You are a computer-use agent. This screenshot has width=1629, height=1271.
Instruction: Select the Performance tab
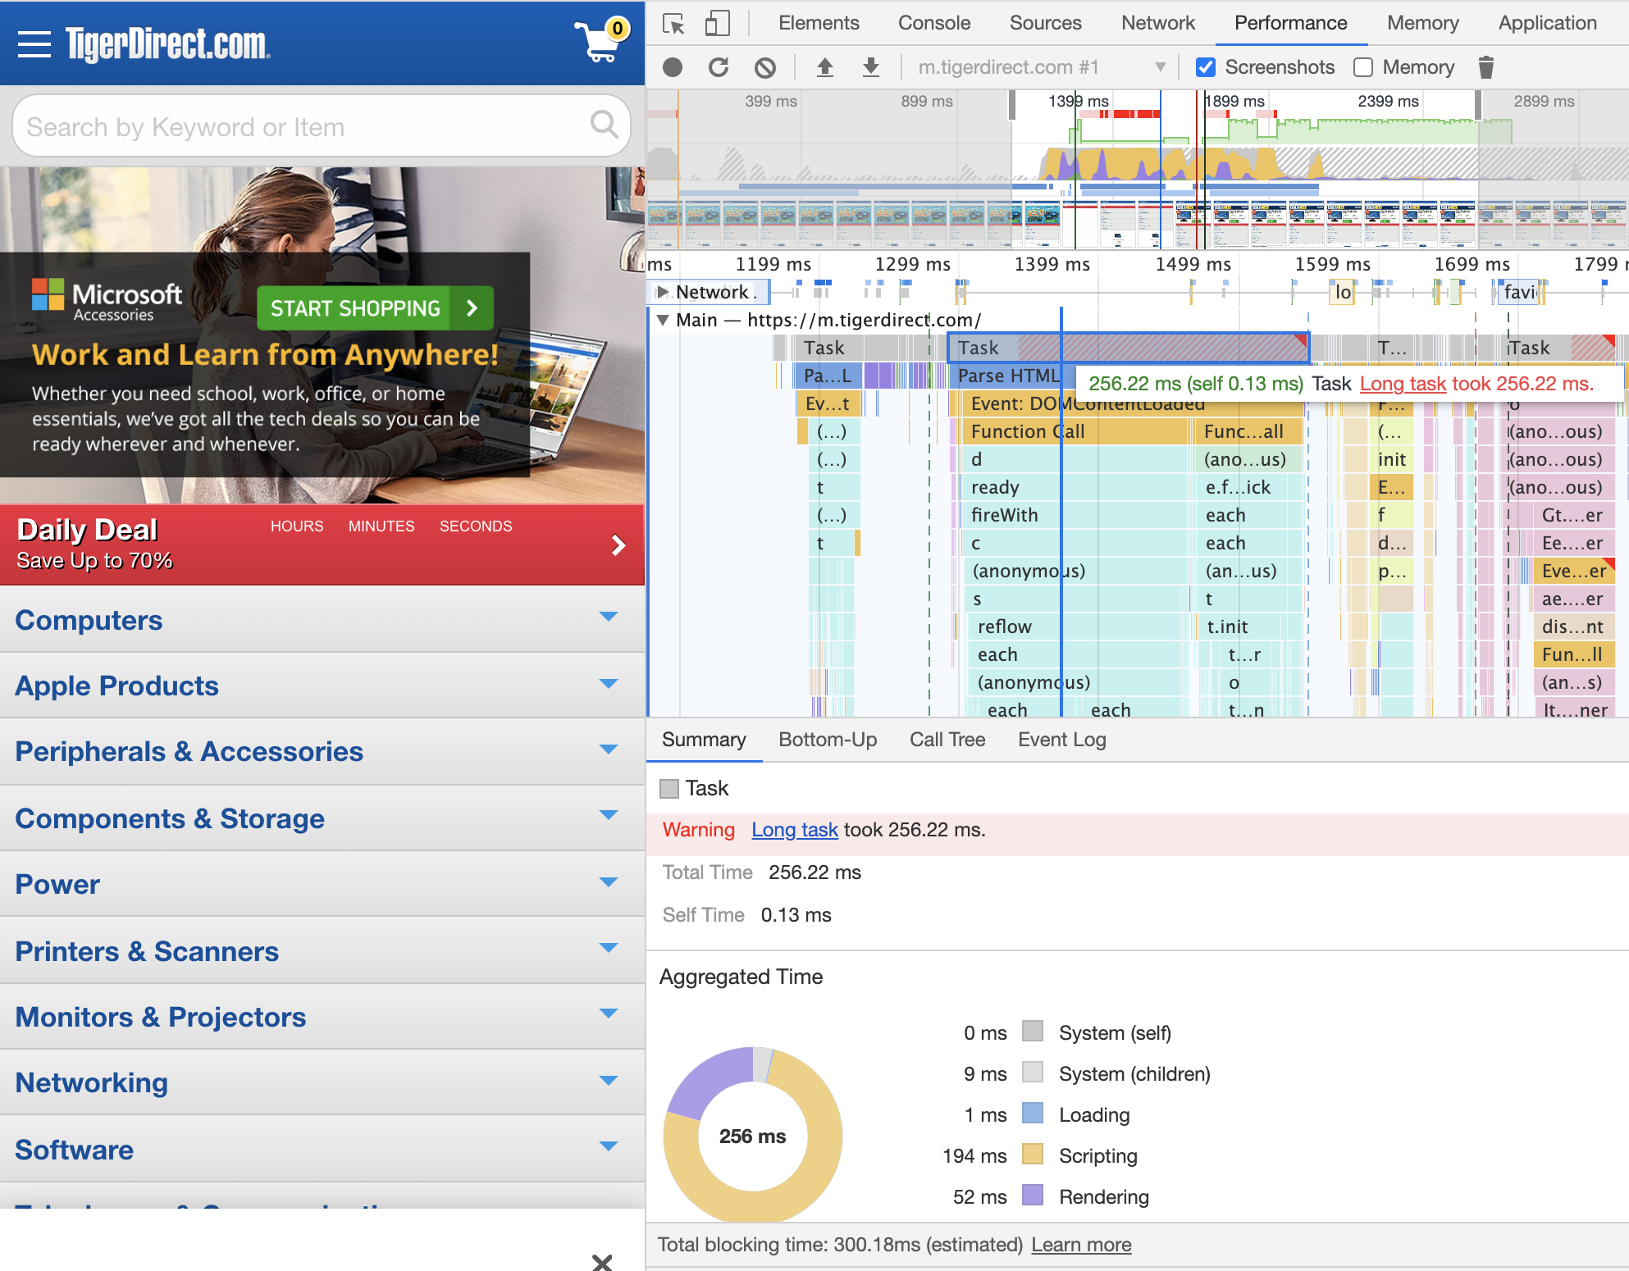[x=1290, y=23]
